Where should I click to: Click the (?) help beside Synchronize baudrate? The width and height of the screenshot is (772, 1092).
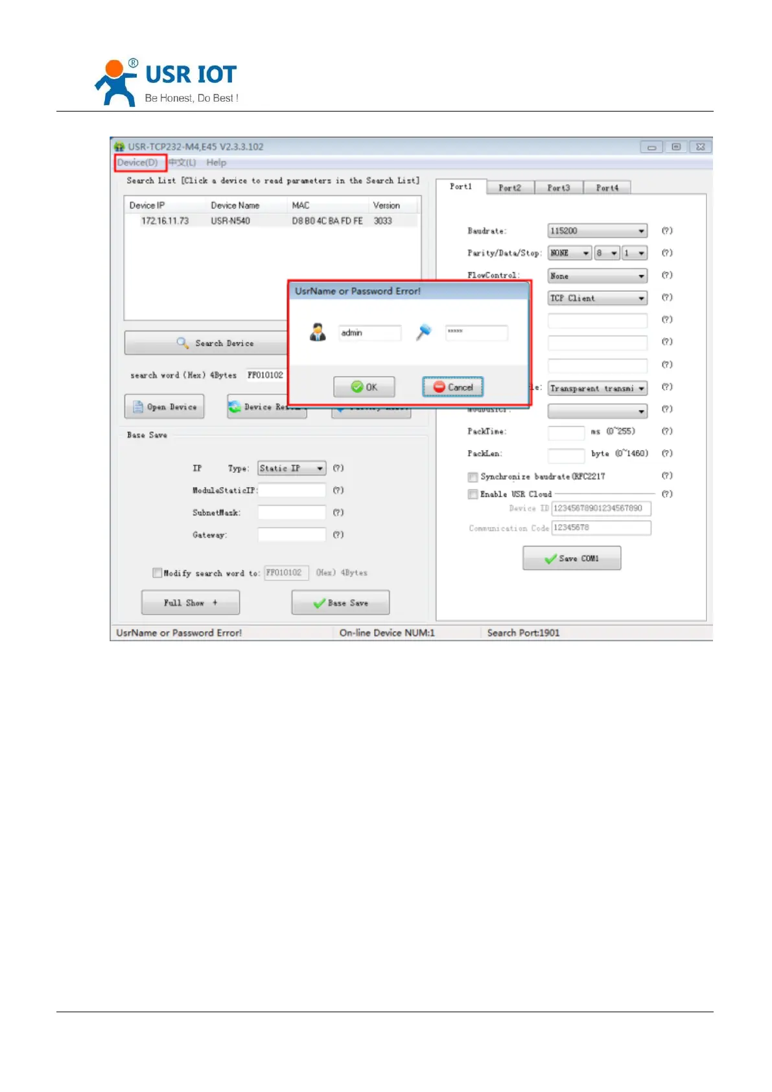click(x=667, y=476)
